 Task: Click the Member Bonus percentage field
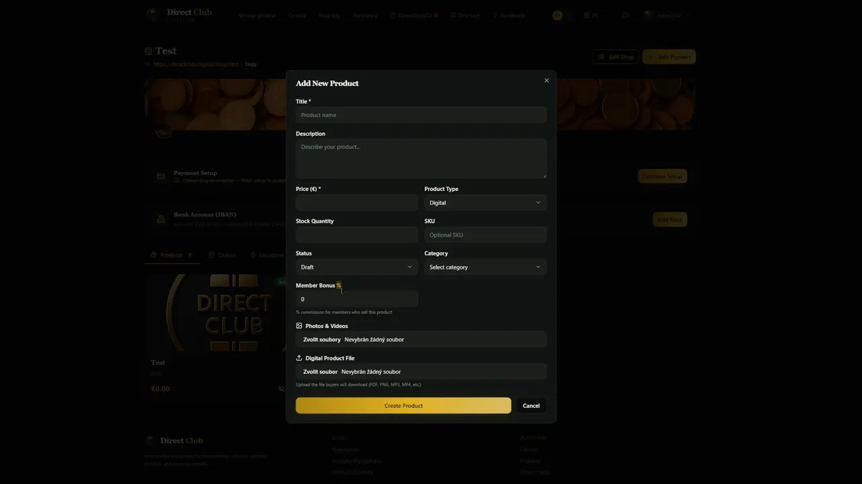coord(357,299)
